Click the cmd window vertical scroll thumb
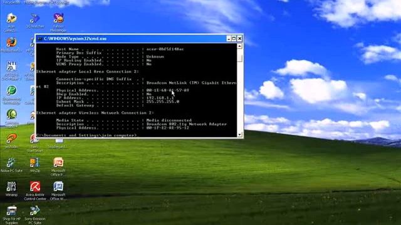Image resolution: width=401 pixels, height=225 pixels. point(239,58)
